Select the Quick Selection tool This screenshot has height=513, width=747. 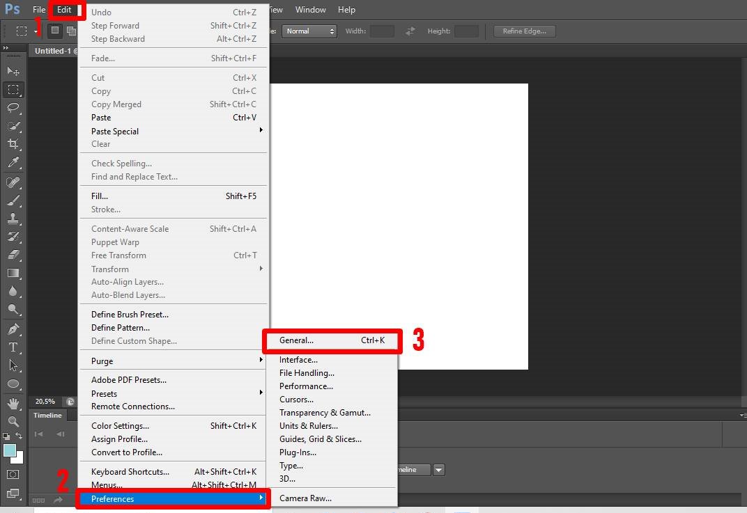coord(13,125)
